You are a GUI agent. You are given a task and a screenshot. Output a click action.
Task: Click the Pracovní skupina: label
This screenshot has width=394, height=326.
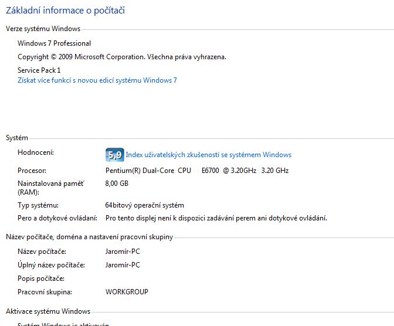point(45,292)
